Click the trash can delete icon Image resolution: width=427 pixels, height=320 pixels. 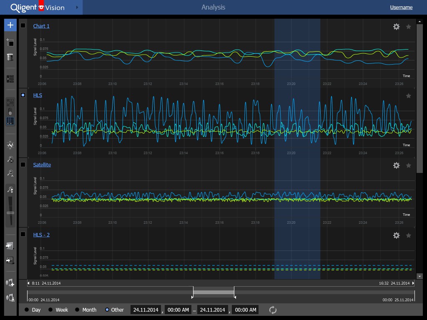(10, 57)
